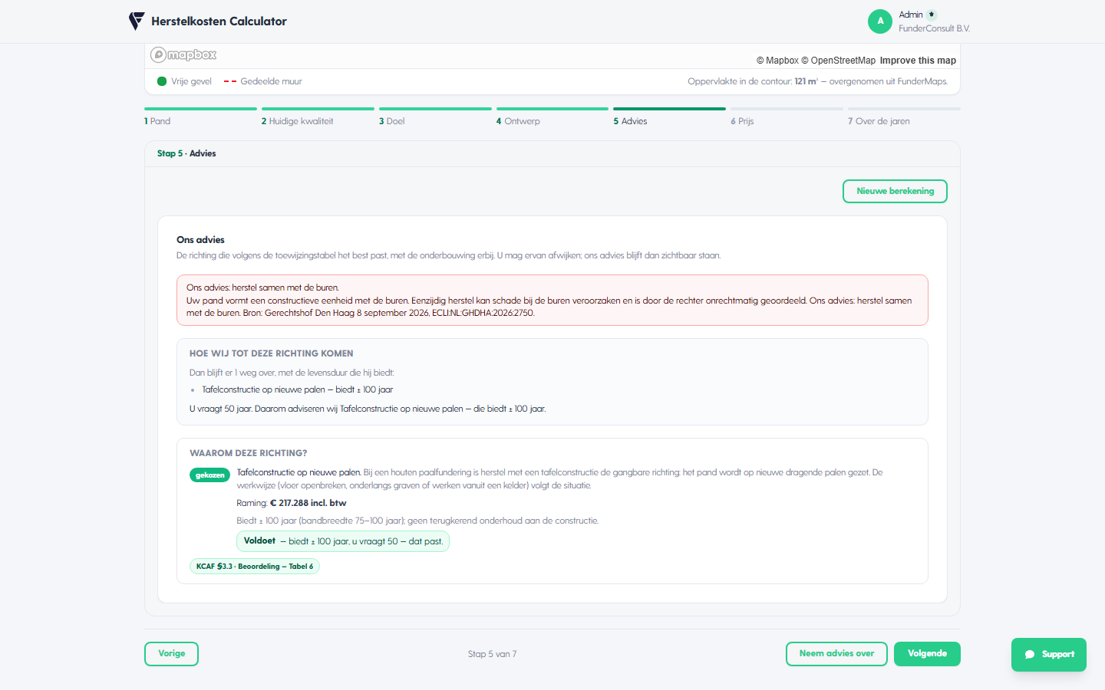Click the WAAROM DEZE RICHTING? heading
The width and height of the screenshot is (1105, 690).
248,453
